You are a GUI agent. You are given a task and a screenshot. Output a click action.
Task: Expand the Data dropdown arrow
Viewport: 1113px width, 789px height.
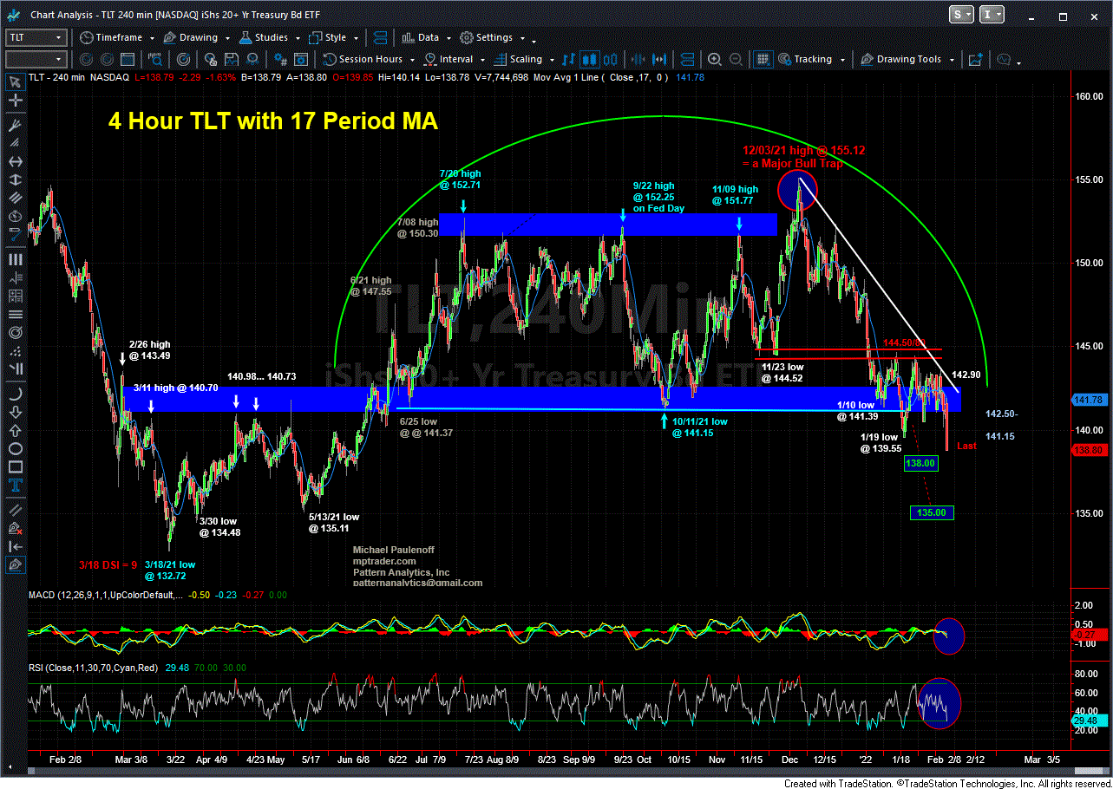coord(448,38)
